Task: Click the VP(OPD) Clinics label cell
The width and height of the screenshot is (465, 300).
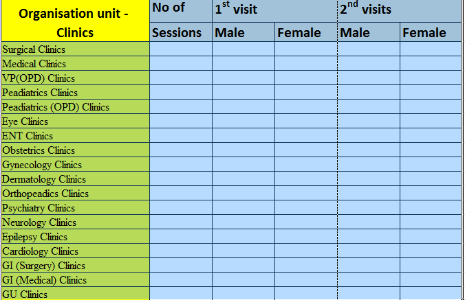Action: click(x=39, y=78)
